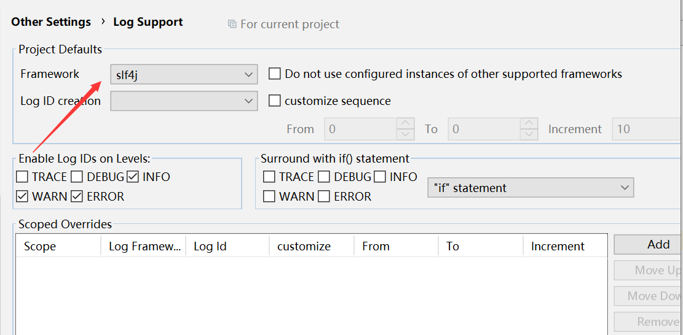Open the Framework slf4j dropdown

pos(184,75)
